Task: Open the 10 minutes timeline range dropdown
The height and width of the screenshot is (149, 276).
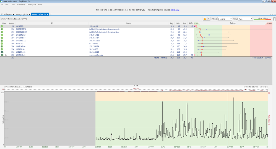Action: click(267, 87)
